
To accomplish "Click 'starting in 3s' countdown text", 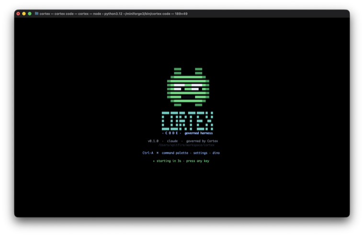I will coord(169,161).
